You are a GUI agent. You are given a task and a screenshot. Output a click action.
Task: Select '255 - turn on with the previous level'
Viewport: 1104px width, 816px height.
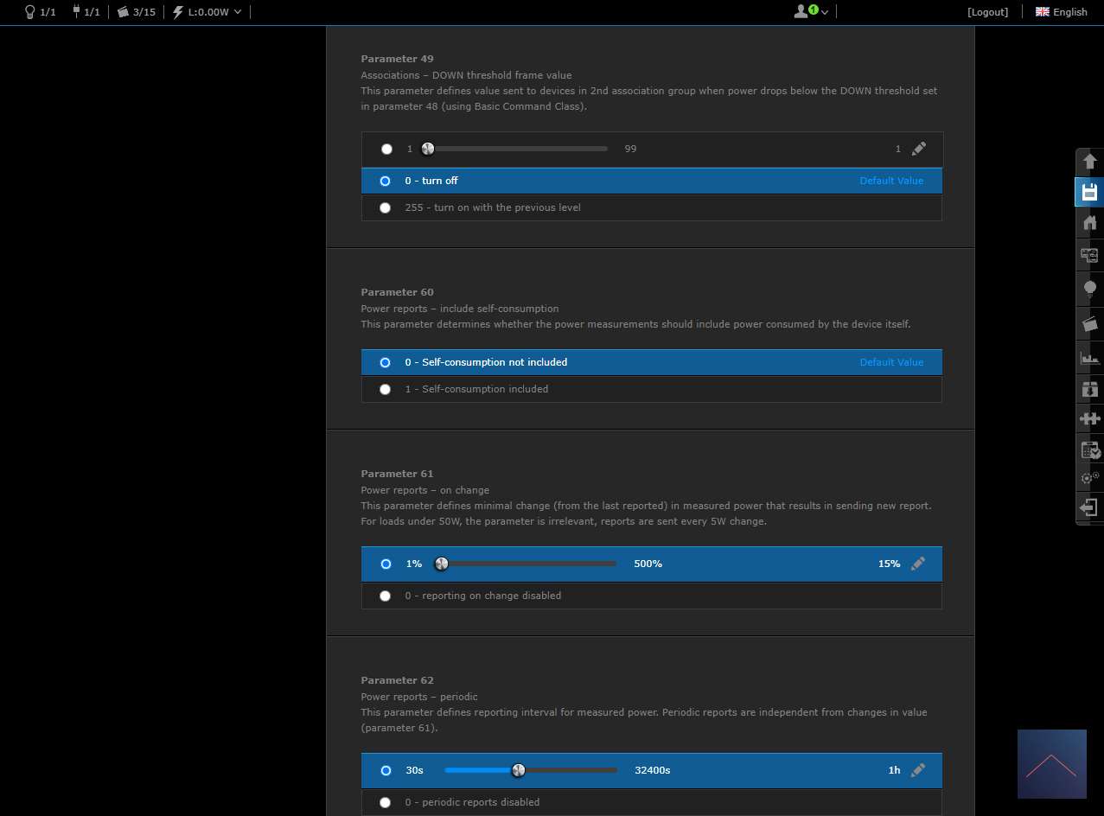click(x=386, y=207)
